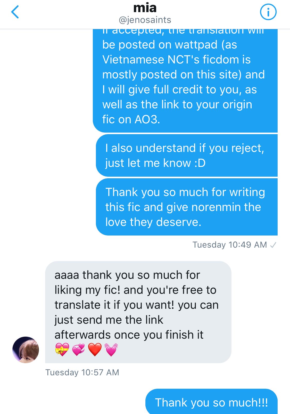Tap the ribbon heart emoji

pos(62,350)
